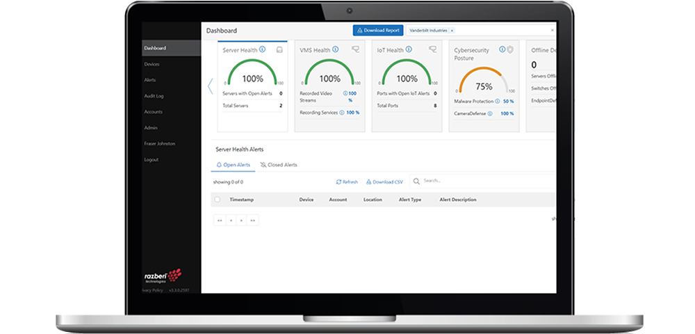
Task: Click the Alert Description column header
Action: (x=458, y=200)
